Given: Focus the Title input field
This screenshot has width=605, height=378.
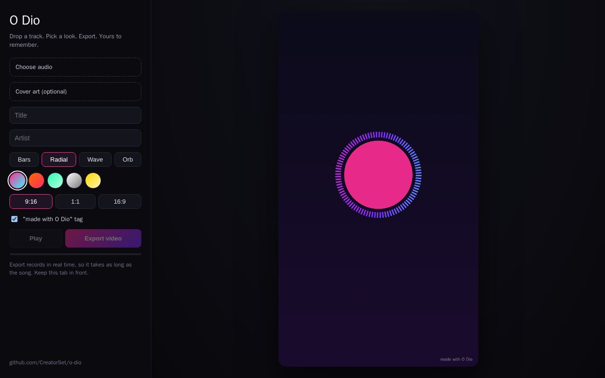Looking at the screenshot, I should pyautogui.click(x=75, y=115).
